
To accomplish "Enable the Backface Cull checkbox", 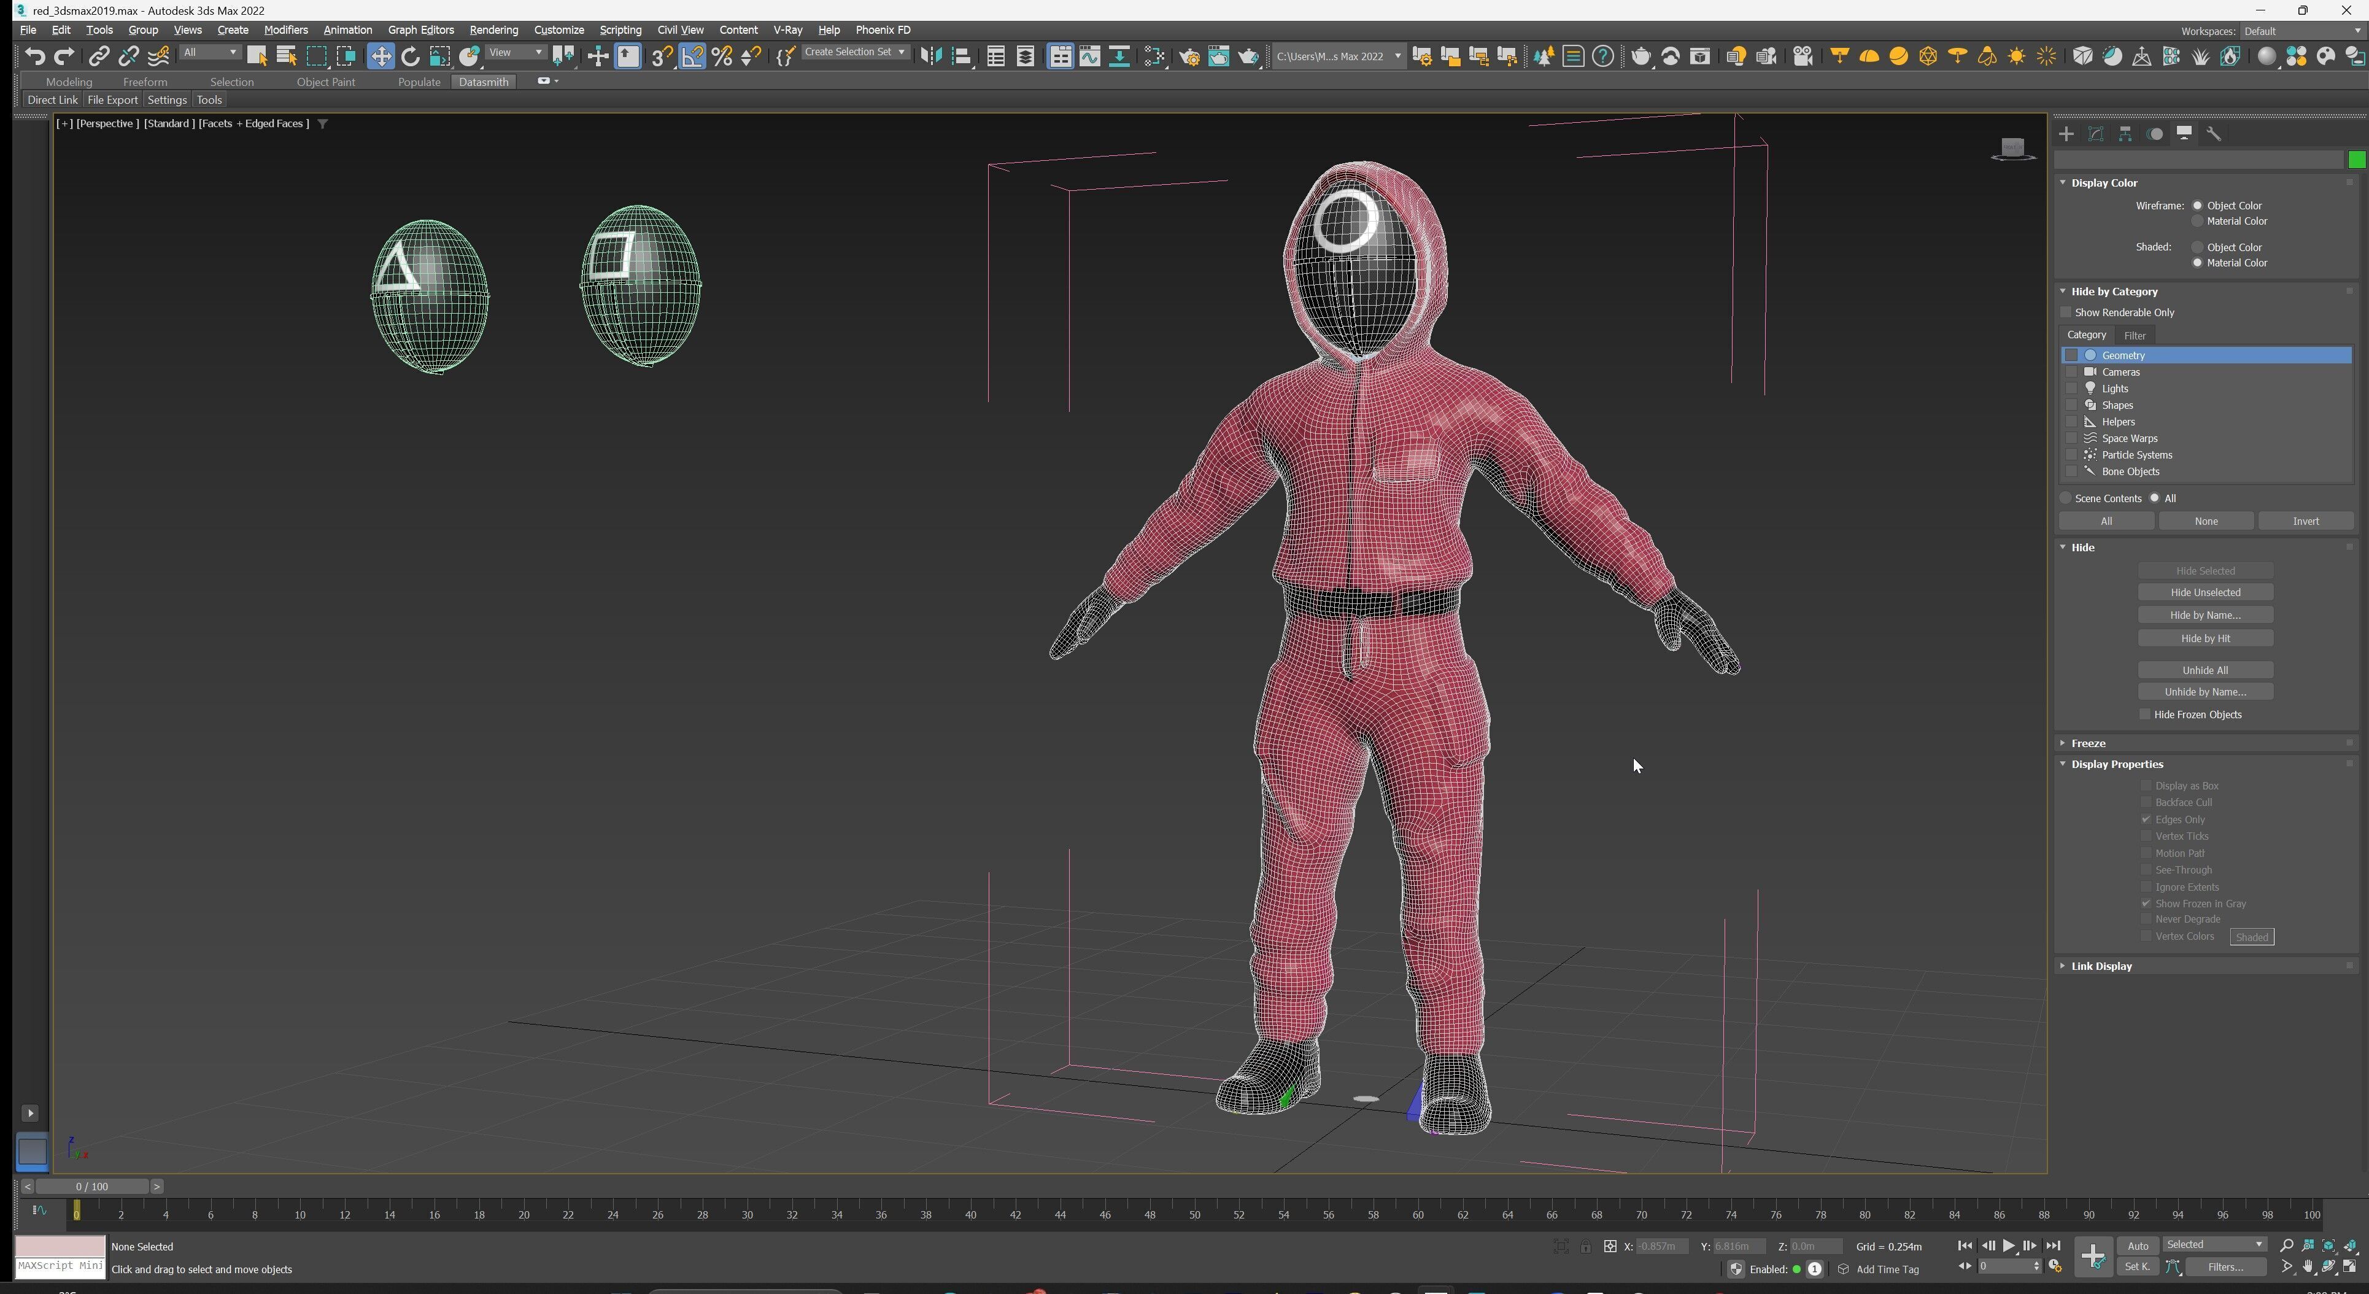I will tap(2146, 803).
